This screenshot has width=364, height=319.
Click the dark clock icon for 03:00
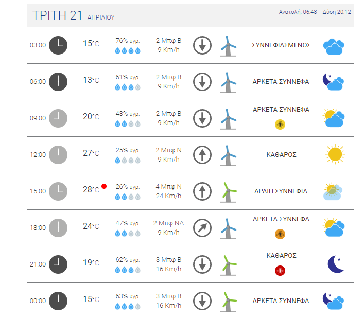coord(58,45)
